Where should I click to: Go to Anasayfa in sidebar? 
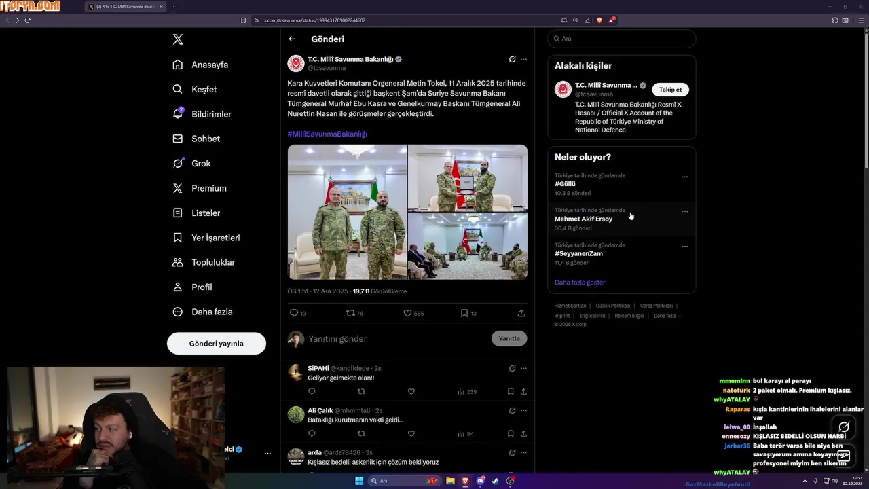200,65
